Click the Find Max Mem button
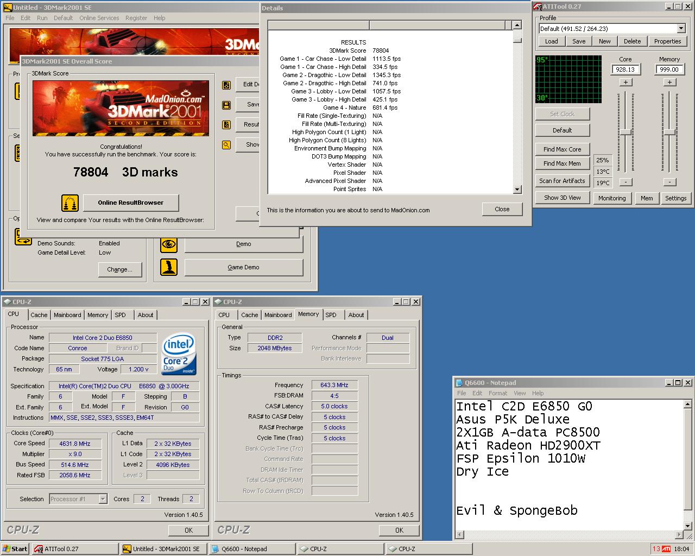This screenshot has width=695, height=556. click(x=562, y=163)
